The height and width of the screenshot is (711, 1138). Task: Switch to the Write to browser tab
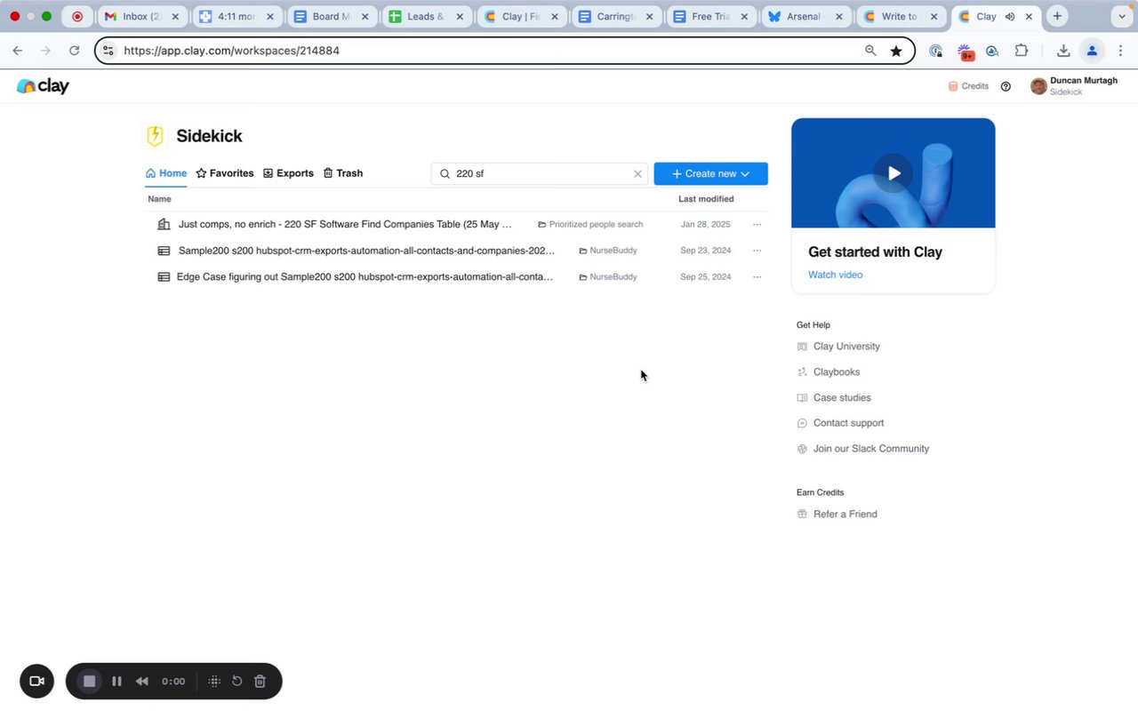pos(899,16)
